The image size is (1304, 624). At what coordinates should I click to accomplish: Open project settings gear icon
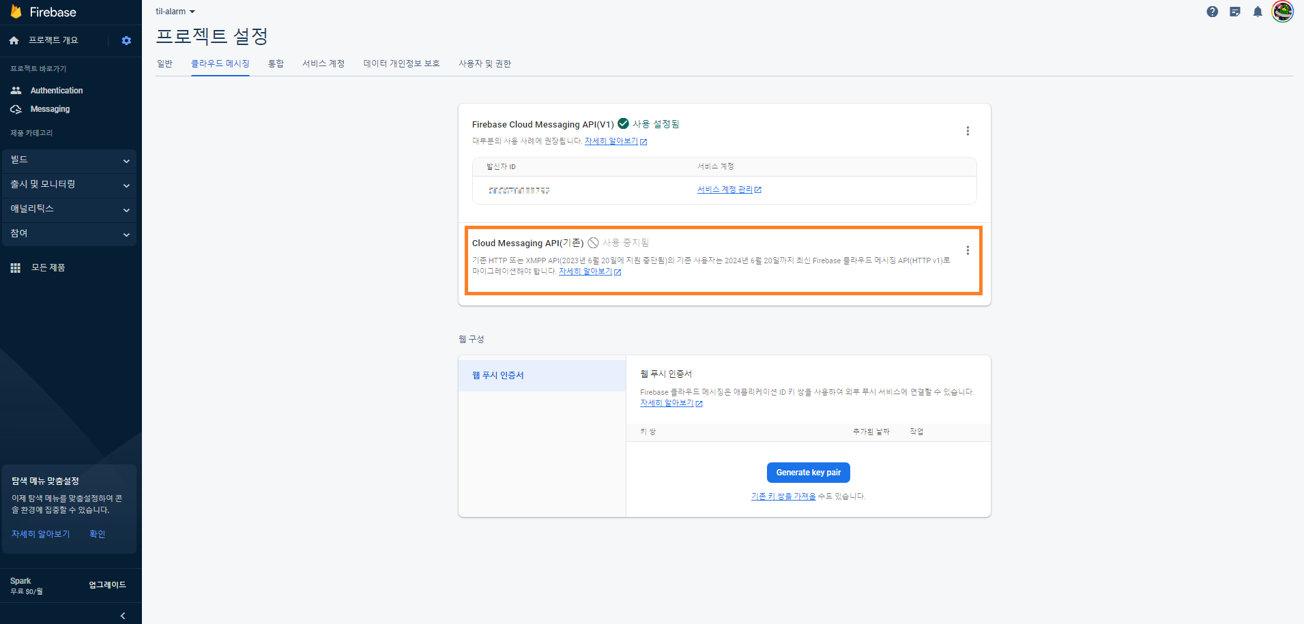point(126,41)
